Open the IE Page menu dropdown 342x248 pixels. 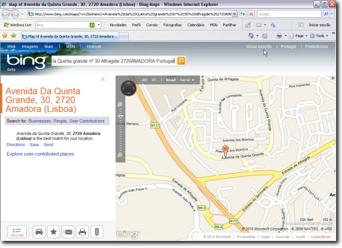pyautogui.click(x=299, y=36)
